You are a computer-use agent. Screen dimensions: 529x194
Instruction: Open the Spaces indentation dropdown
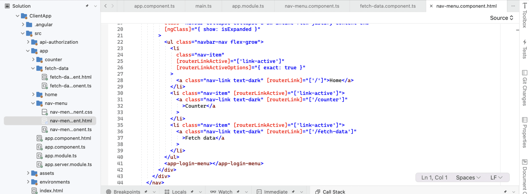(468, 178)
